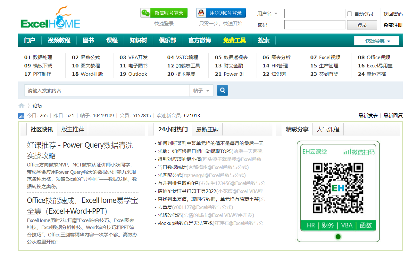Open the 帖子 search type dropdown

click(x=201, y=90)
